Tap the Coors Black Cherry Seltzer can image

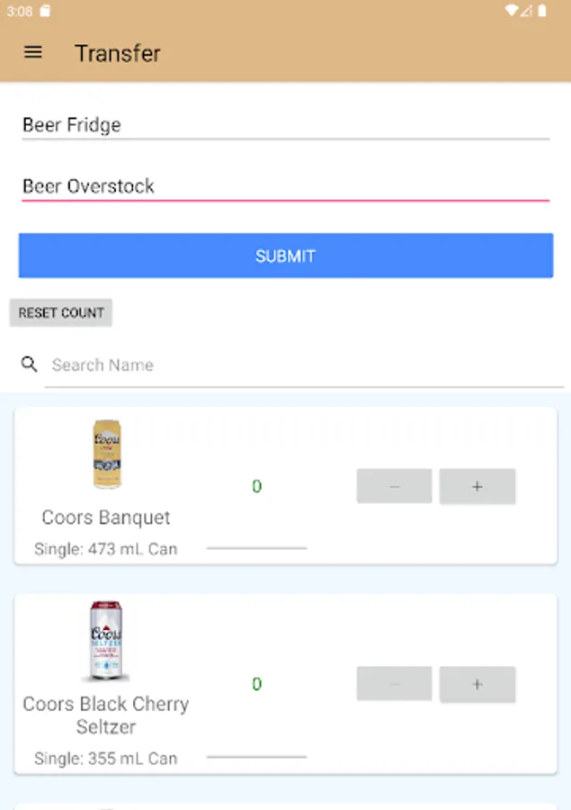(107, 641)
